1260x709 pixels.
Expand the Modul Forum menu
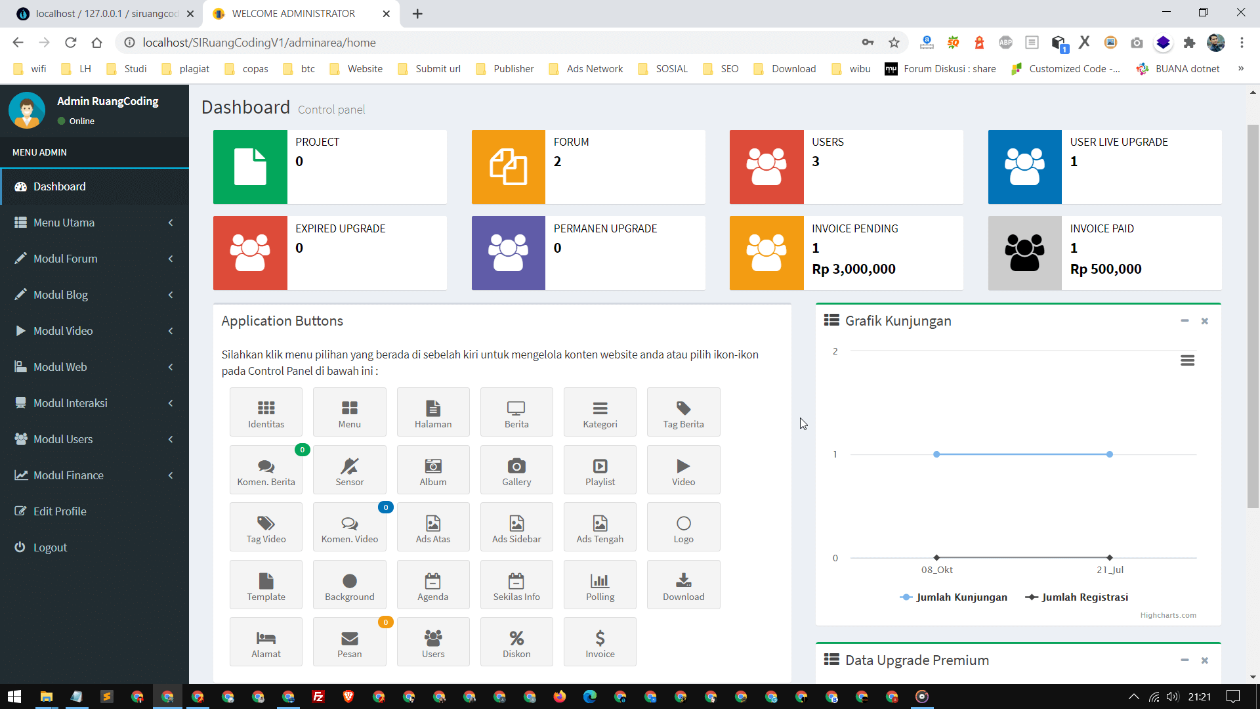(x=94, y=259)
